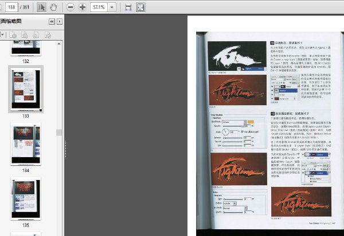
Task: Click the fourth greyed page icon in the panel toolbar
Action: (48, 35)
